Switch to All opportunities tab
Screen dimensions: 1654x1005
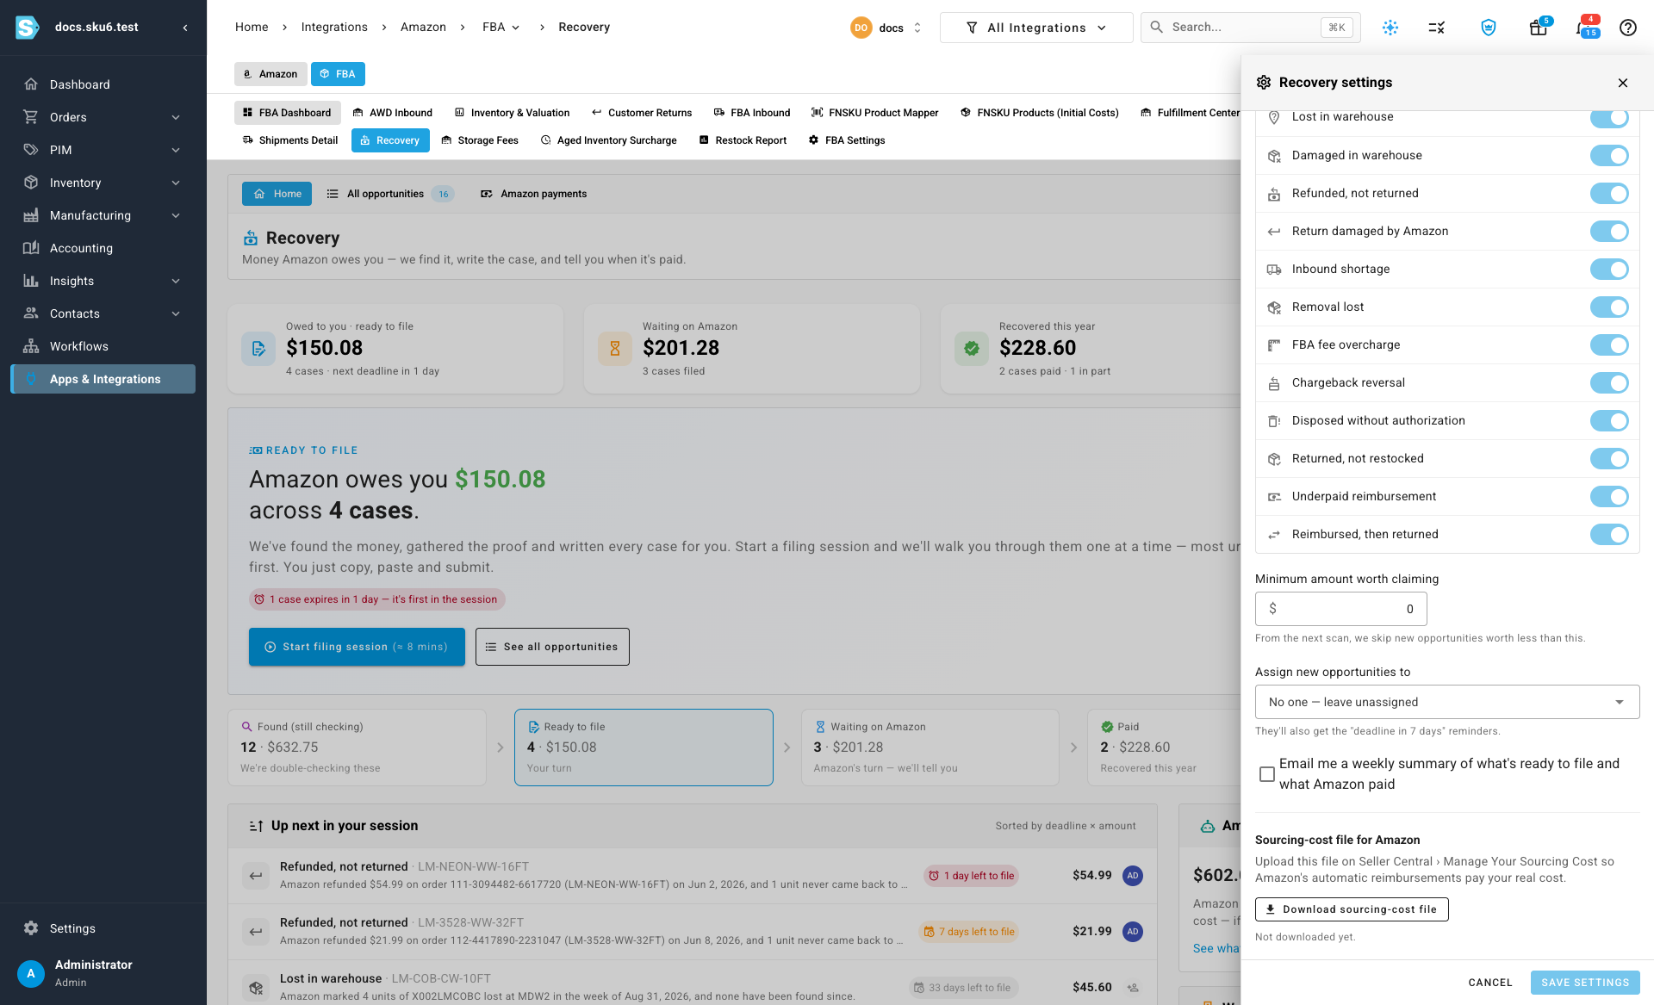coord(389,194)
